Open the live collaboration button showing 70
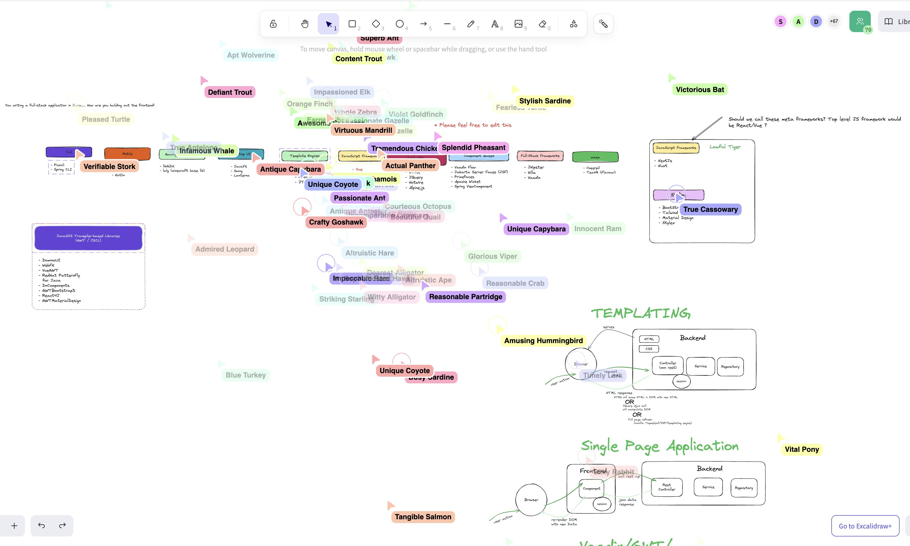This screenshot has height=546, width=910. (x=860, y=21)
